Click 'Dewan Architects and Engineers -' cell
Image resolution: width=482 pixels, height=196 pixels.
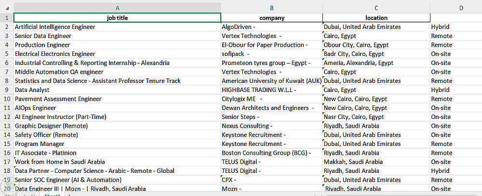272,108
